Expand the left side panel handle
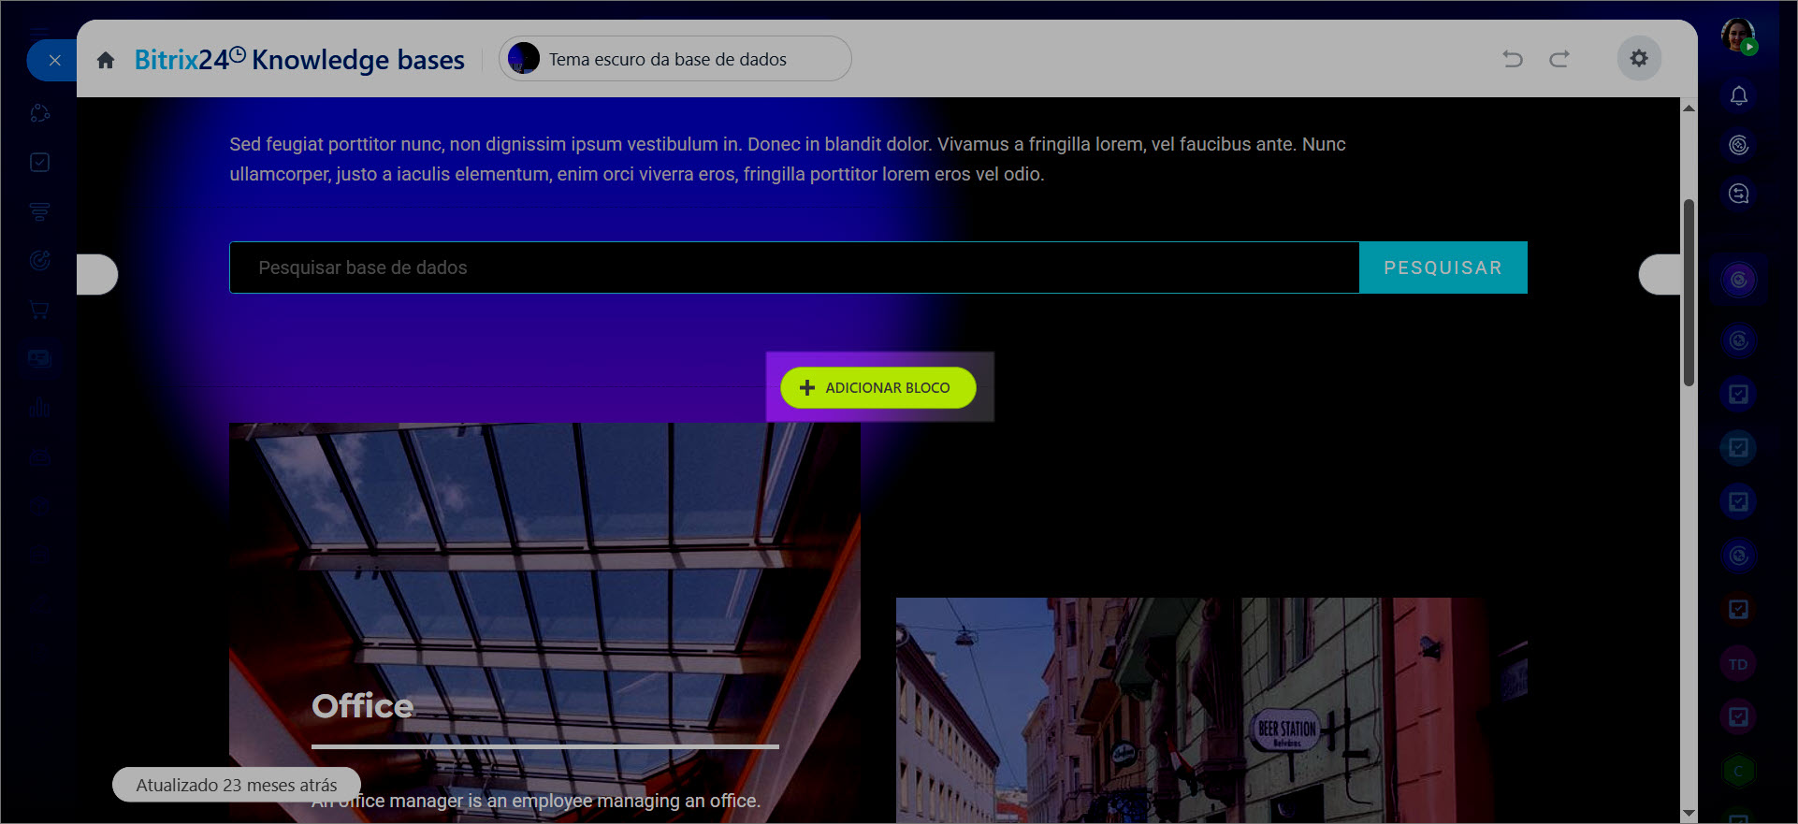 [96, 274]
